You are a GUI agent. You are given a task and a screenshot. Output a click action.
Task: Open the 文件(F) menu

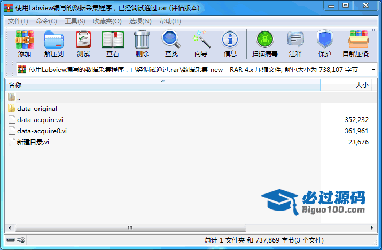coord(18,21)
